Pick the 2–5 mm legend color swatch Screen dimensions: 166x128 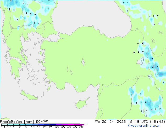[23, 125]
